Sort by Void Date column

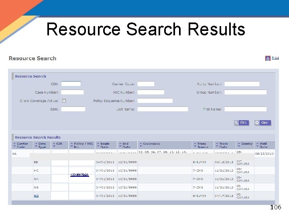(265, 145)
